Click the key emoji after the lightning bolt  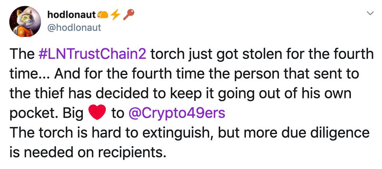coord(127,14)
